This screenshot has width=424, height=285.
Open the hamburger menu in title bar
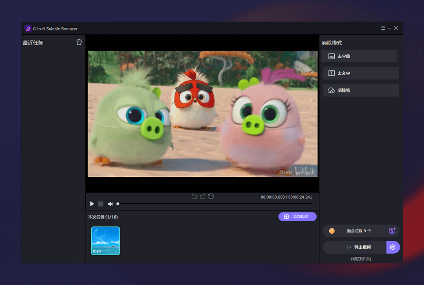pyautogui.click(x=383, y=28)
